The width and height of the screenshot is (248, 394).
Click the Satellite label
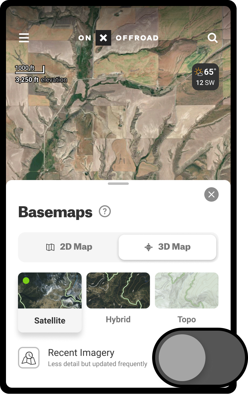50,320
